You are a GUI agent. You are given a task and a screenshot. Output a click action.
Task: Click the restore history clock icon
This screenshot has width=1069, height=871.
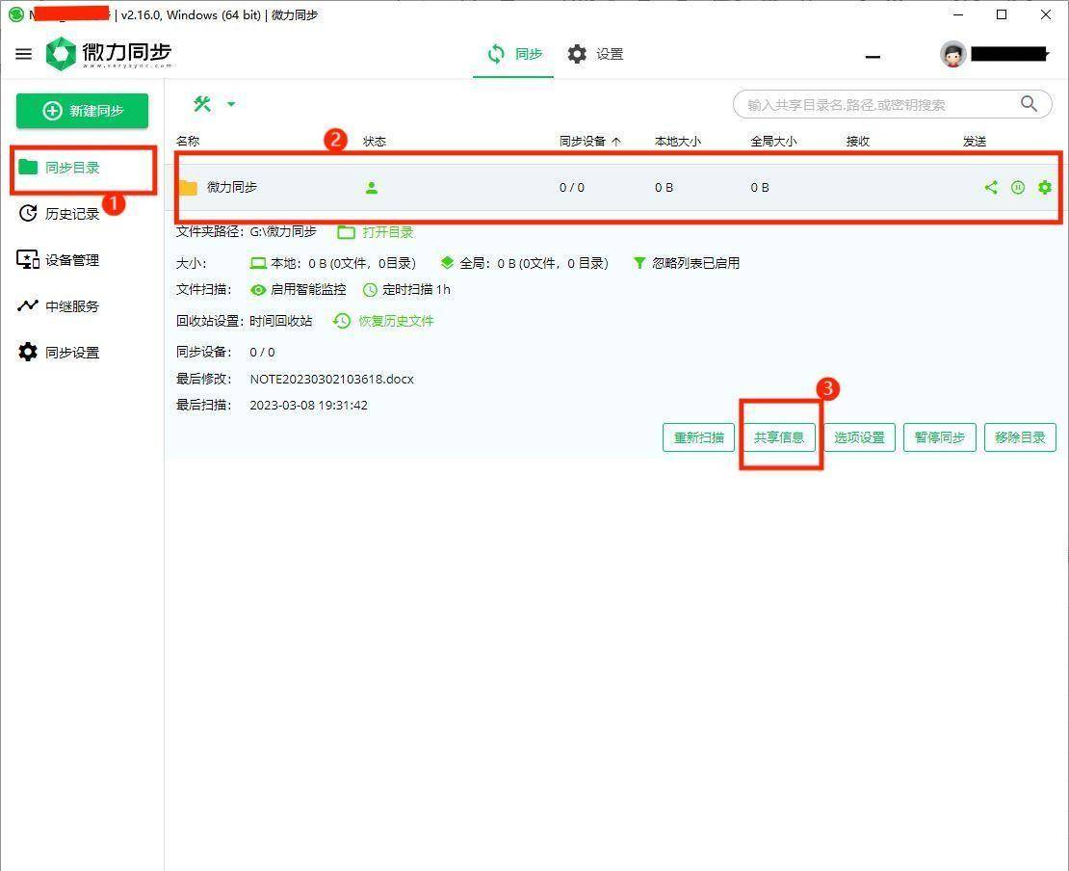click(342, 321)
